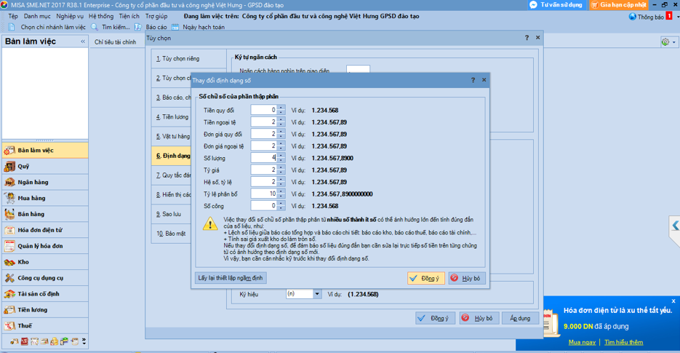Switch to the Bảo mật tab
Image resolution: width=680 pixels, height=353 pixels.
click(172, 234)
